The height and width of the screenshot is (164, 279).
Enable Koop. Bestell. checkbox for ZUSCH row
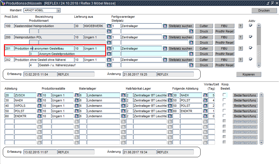pyautogui.click(x=224, y=95)
